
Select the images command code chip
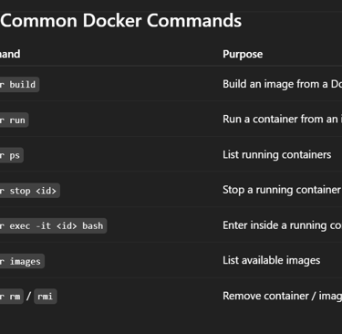point(22,261)
